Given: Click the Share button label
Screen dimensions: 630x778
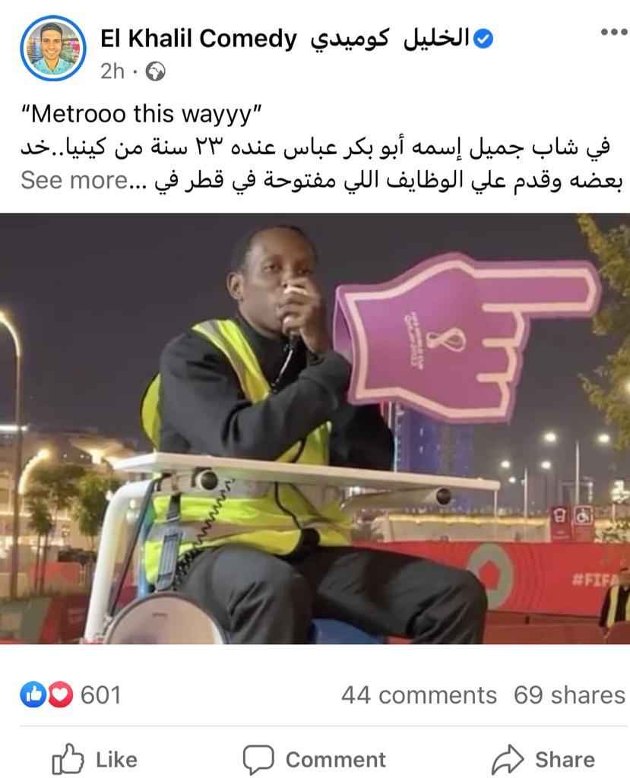Looking at the screenshot, I should coord(565,760).
